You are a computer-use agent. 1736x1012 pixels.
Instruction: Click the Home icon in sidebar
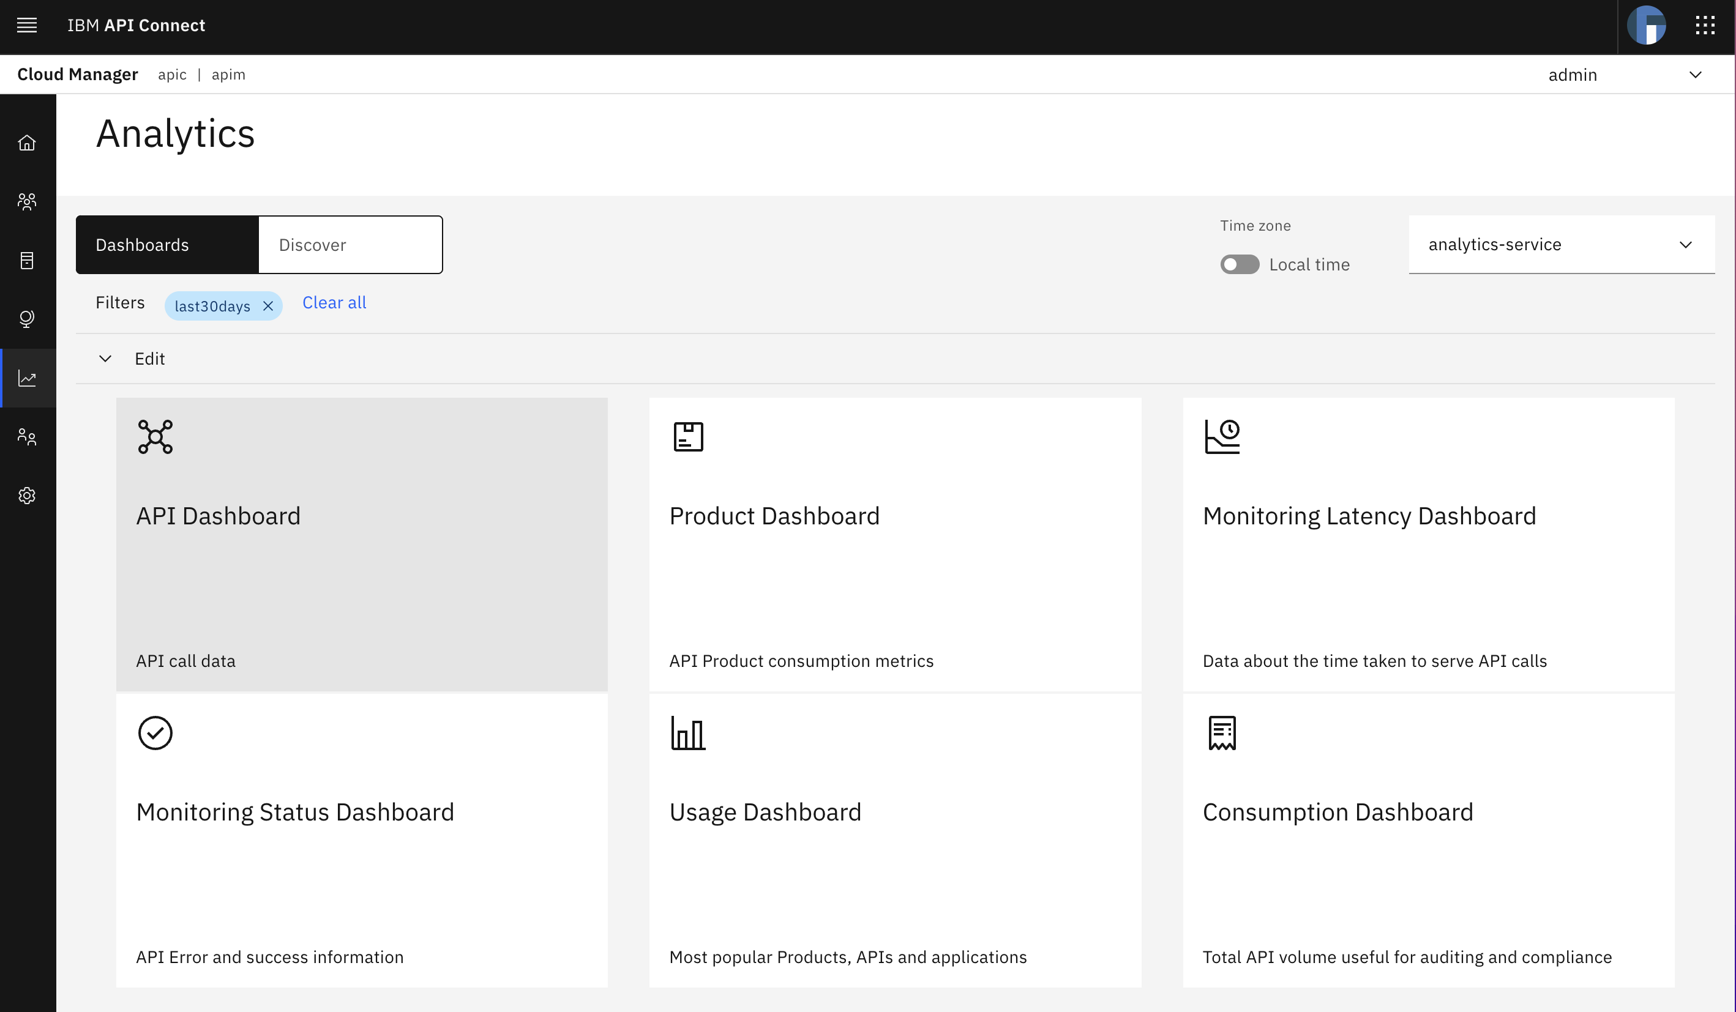(x=27, y=143)
